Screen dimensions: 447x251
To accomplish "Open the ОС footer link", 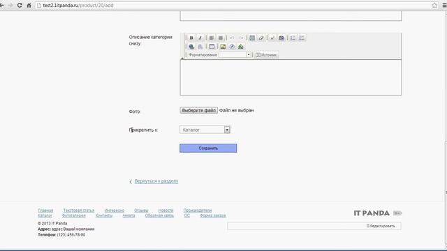I will (186, 215).
